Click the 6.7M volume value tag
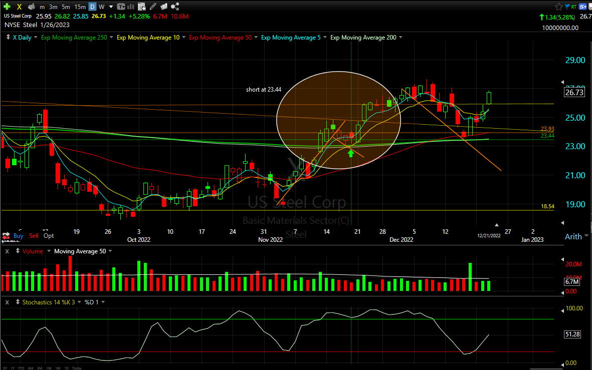592x370 pixels. (x=572, y=282)
